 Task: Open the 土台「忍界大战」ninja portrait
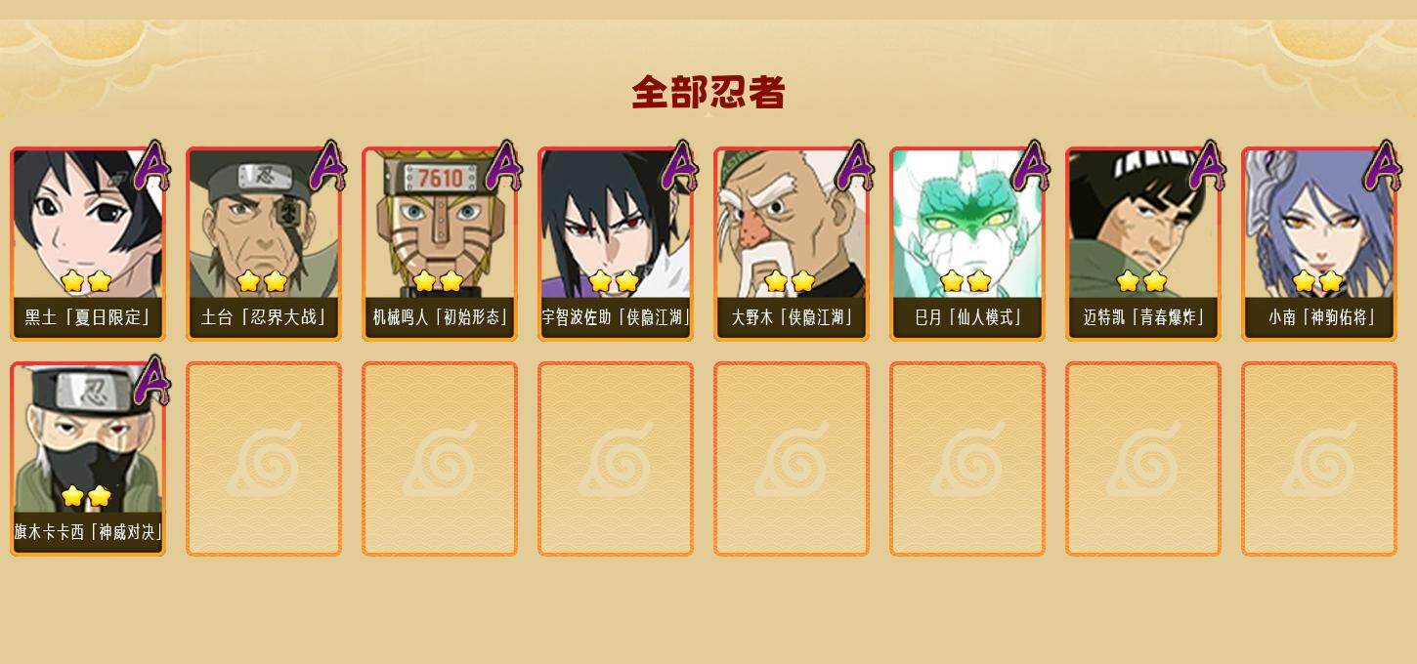point(264,244)
